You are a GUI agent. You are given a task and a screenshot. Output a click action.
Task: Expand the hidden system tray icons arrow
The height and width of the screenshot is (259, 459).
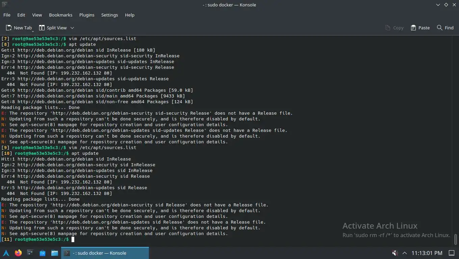pyautogui.click(x=405, y=253)
